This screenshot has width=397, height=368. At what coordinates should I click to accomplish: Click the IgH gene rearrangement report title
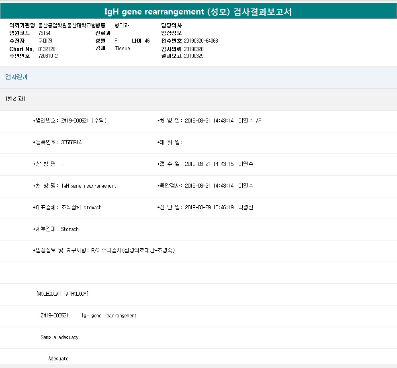coord(198,12)
